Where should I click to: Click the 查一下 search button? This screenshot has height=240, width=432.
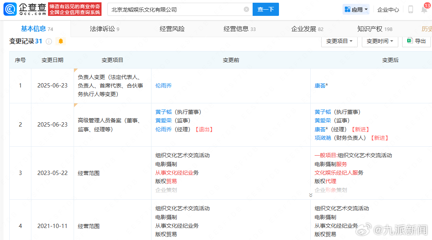(265, 9)
